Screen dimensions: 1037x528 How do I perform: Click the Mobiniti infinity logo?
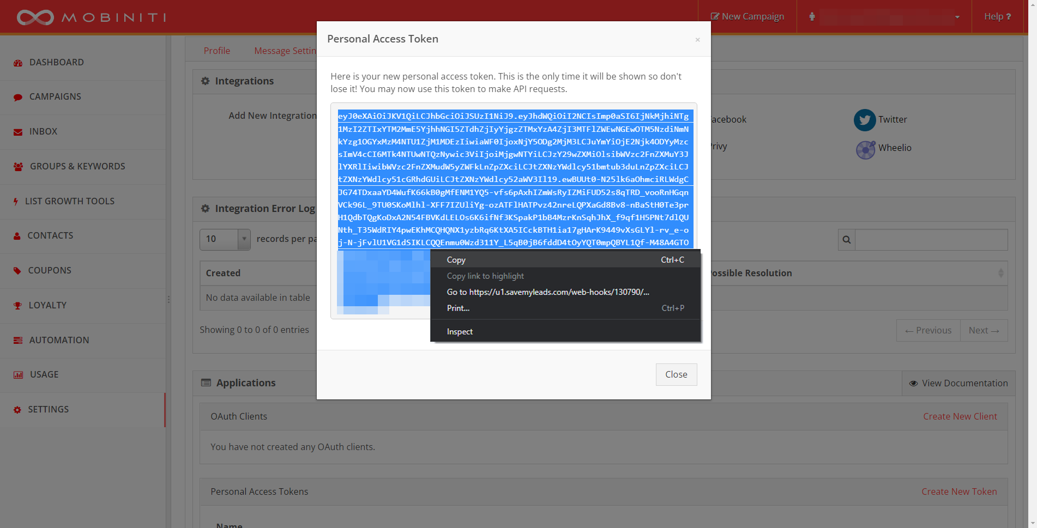35,17
